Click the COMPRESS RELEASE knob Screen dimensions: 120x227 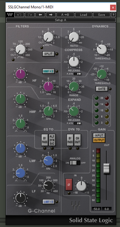[x=74, y=62]
